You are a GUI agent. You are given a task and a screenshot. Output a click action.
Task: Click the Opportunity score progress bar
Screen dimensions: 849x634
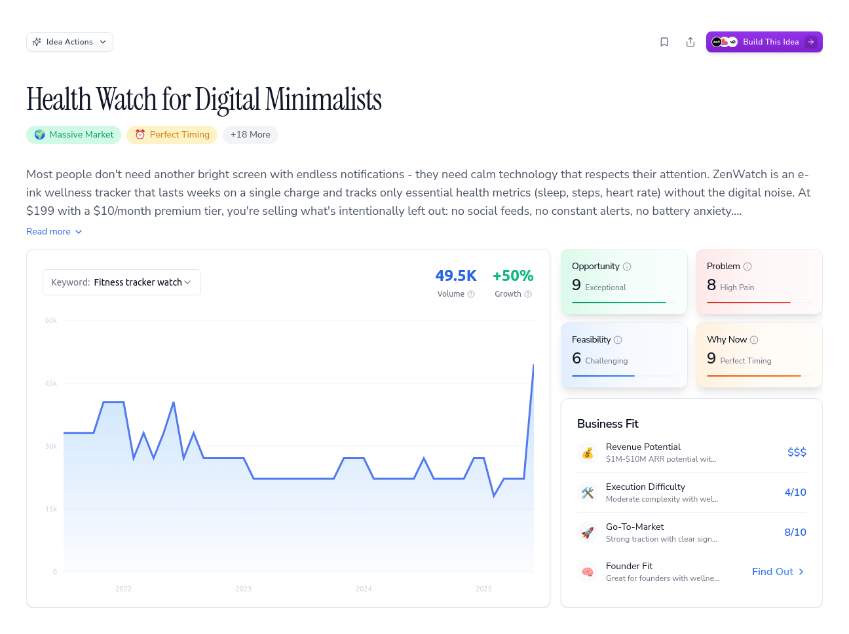624,303
